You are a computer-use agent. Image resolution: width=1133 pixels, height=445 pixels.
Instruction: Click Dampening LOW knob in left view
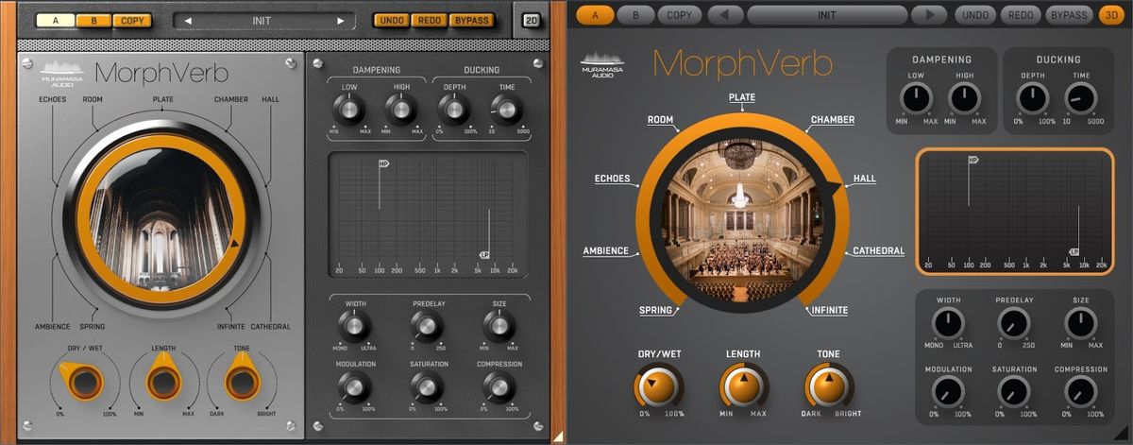[349, 110]
